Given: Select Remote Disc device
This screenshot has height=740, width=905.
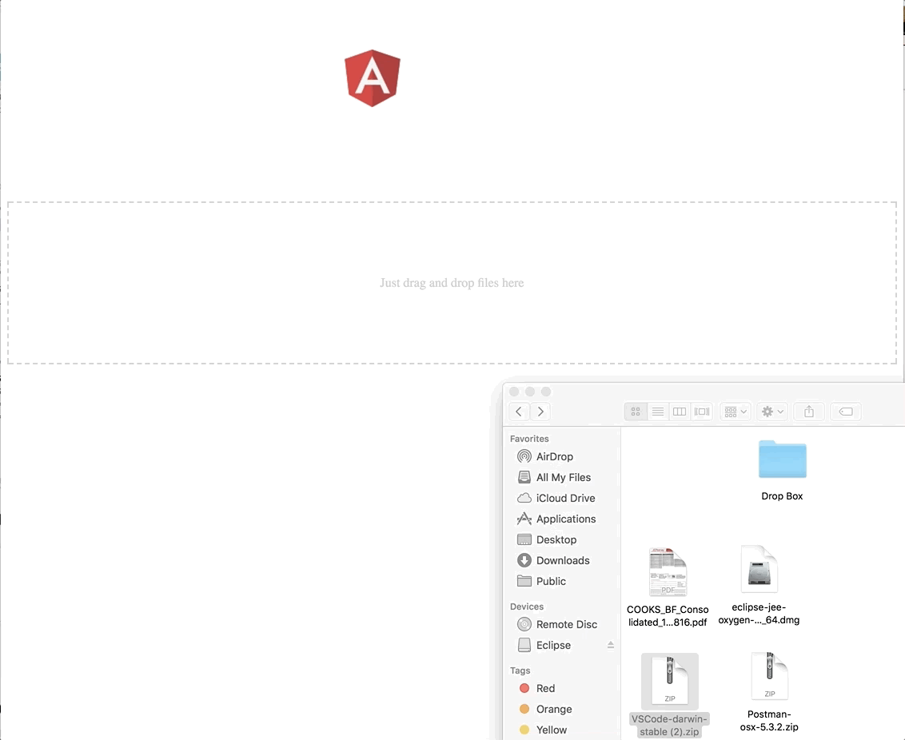Looking at the screenshot, I should 561,624.
